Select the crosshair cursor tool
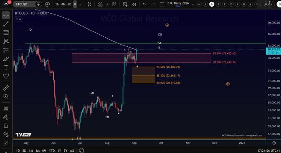 pyautogui.click(x=6, y=15)
